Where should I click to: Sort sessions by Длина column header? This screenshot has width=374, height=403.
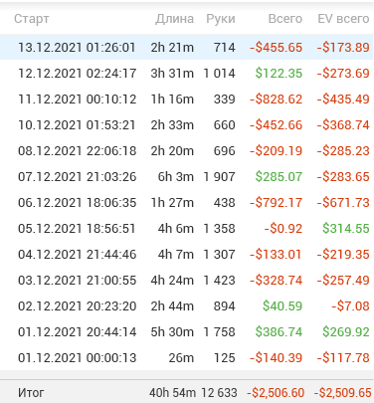(x=175, y=19)
